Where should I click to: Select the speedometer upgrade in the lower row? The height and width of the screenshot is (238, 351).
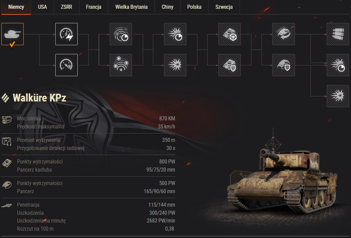(66, 65)
